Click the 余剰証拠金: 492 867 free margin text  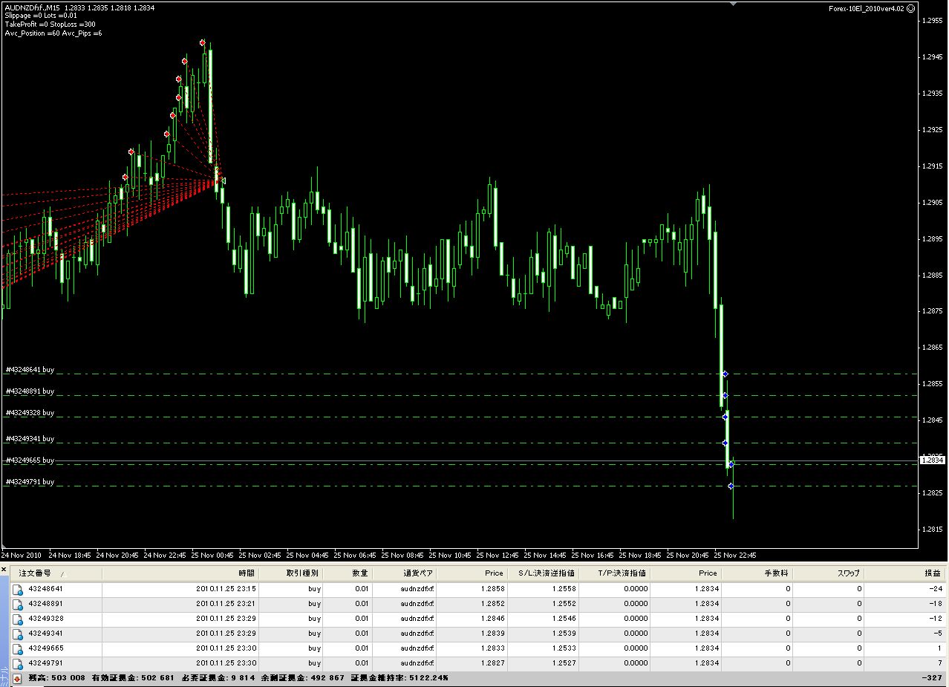(303, 678)
